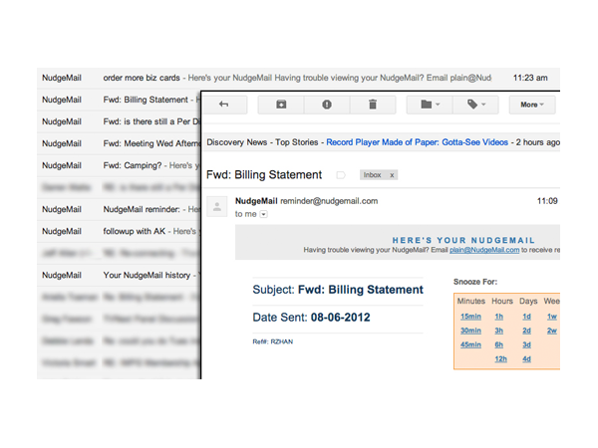Click the 11:09 message timestamp
598x448 pixels.
click(x=547, y=201)
